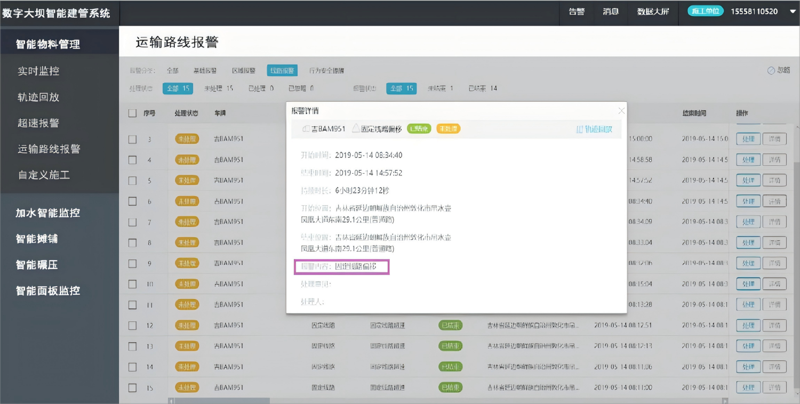800x404 pixels.
Task: Open 超速报警 in the sidebar
Action: pyautogui.click(x=38, y=123)
